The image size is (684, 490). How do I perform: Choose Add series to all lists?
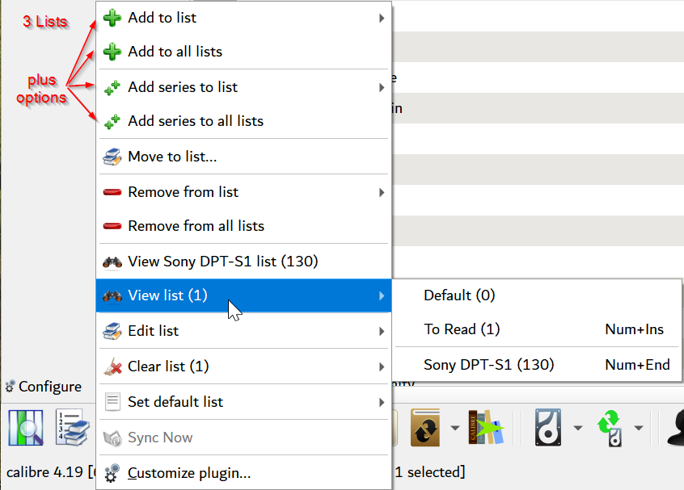tap(196, 121)
